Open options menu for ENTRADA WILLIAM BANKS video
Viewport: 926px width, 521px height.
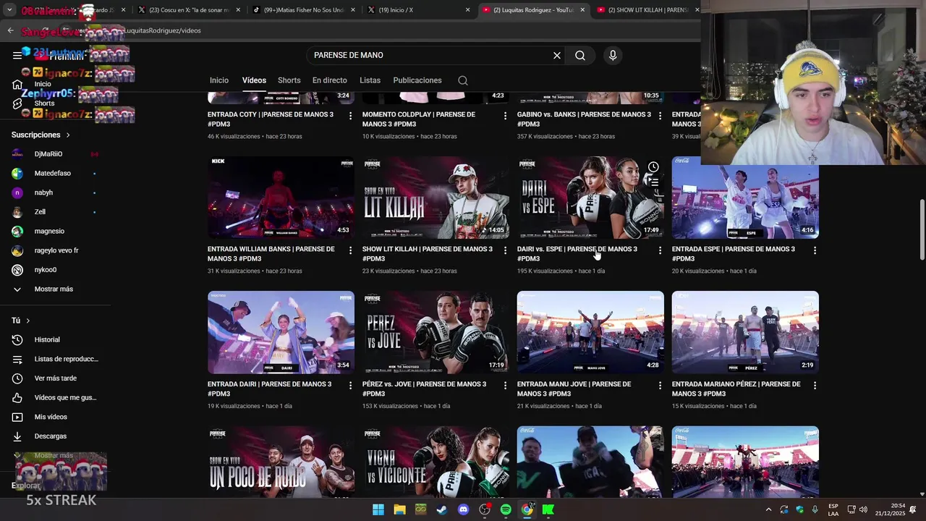(x=350, y=250)
